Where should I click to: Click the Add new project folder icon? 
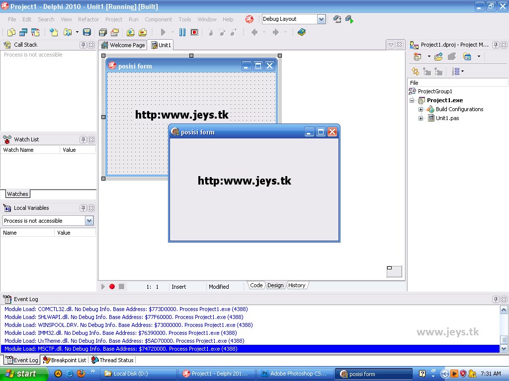point(438,57)
